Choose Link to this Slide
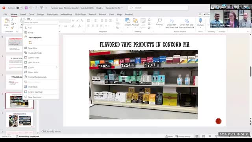The height and width of the screenshot is (142, 252). [x=41, y=92]
